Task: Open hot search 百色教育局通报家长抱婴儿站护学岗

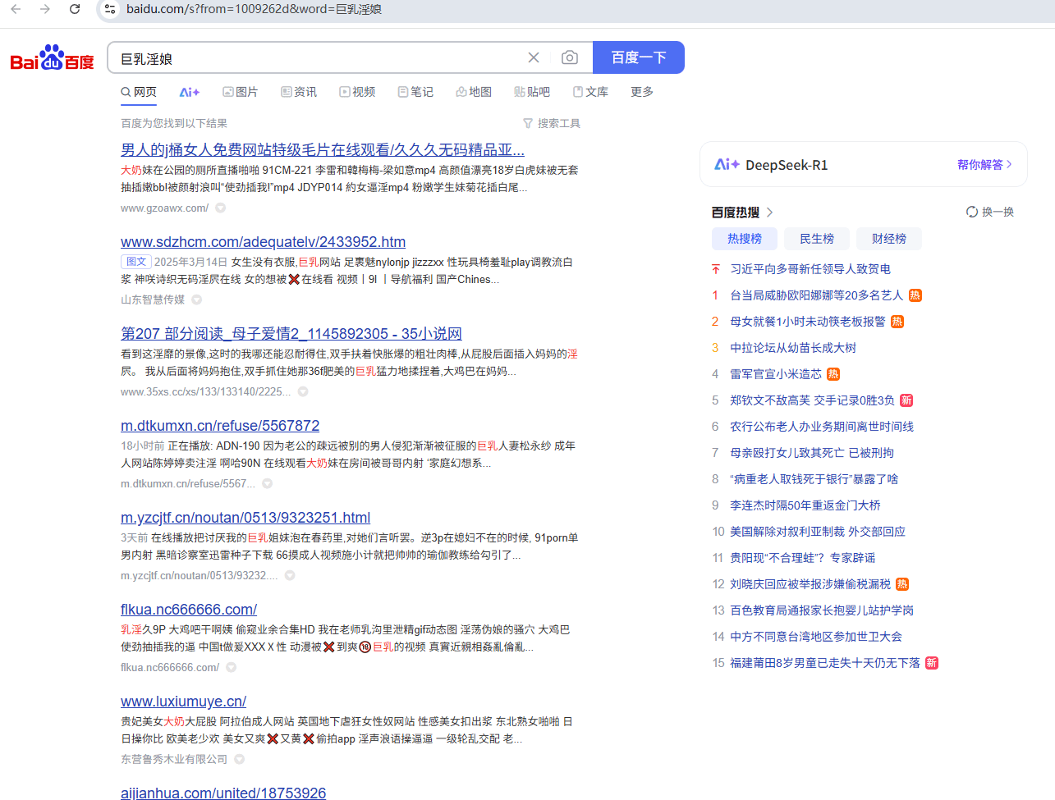Action: coord(822,610)
